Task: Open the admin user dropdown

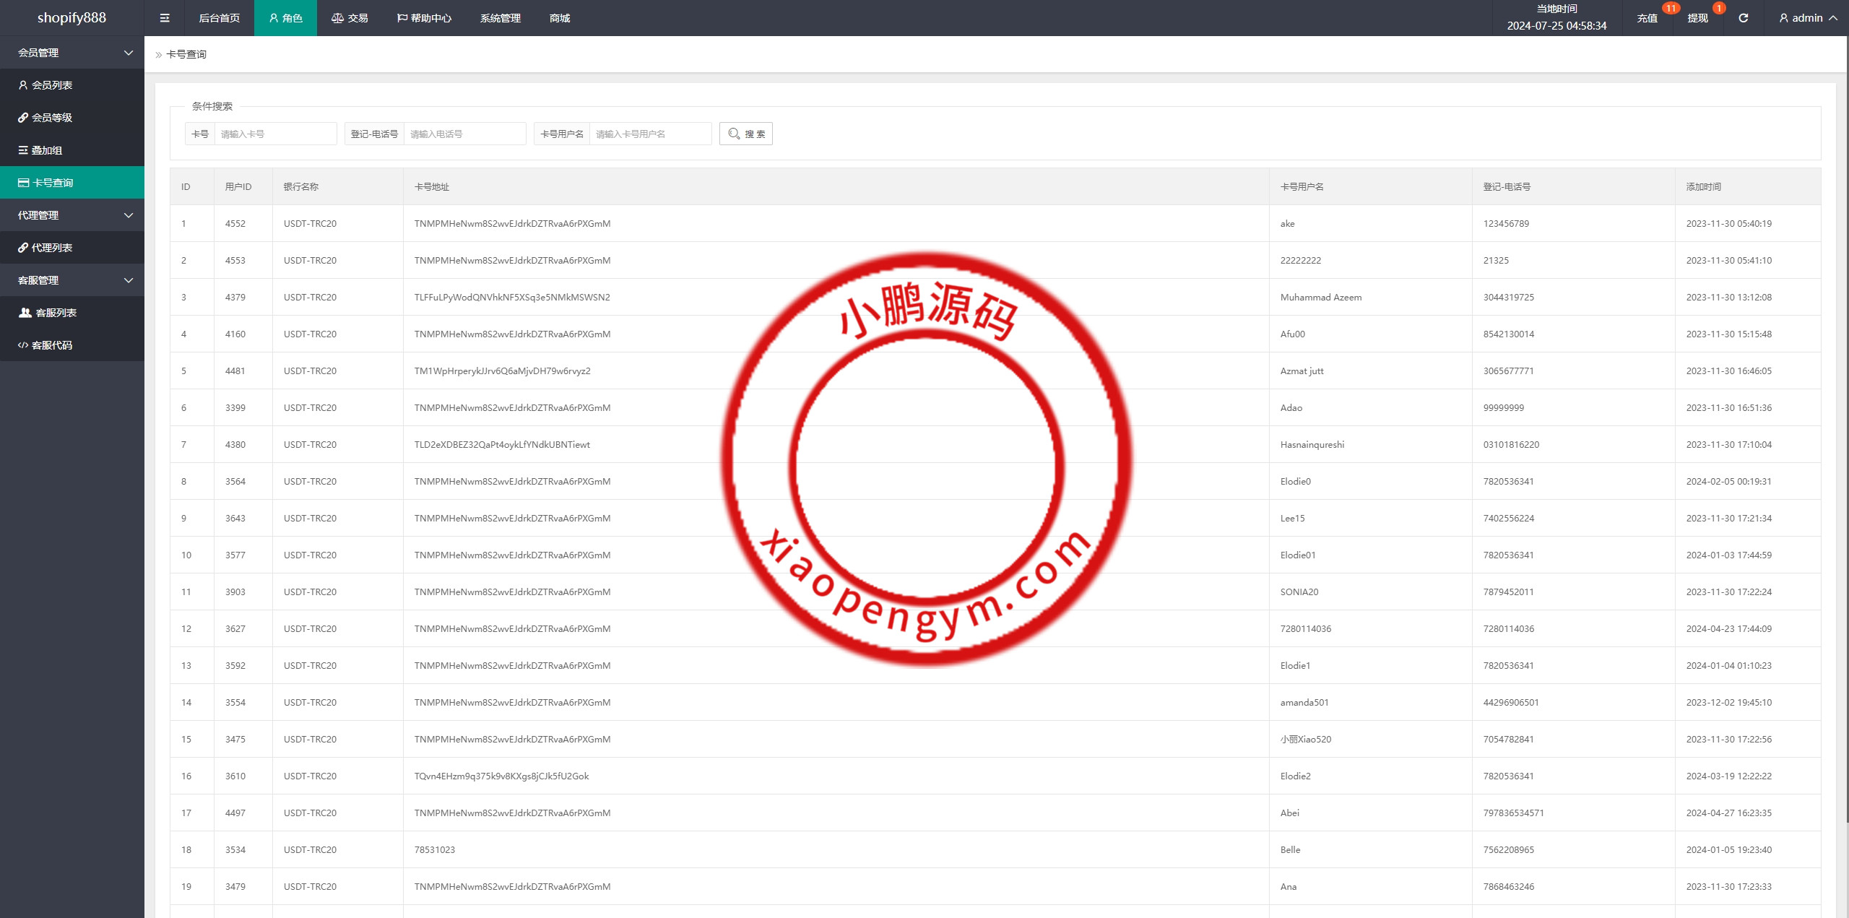Action: (x=1808, y=18)
